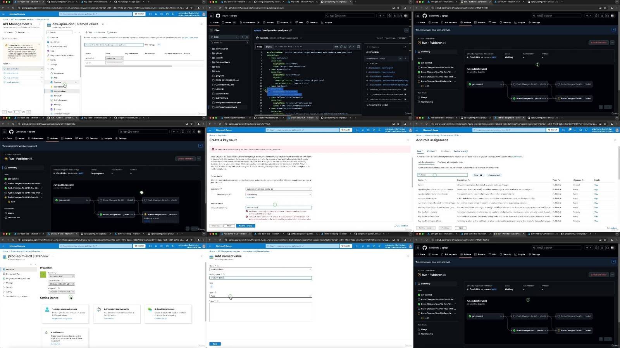Viewport: 620px width, 348px height.
Task: Open Azure portal settings gear in Named values window
Action: click(x=162, y=14)
